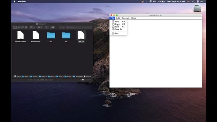Screen dimensions: 217x122
Task: Open Finder group-by dropdown
Action: tap(33, 27)
